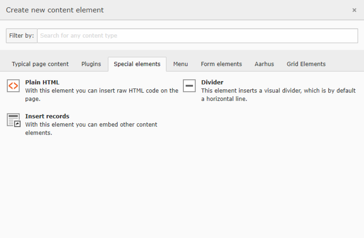Screen dimensions: 364x238
Task: Switch to the Grid Elements tab
Action: point(306,64)
